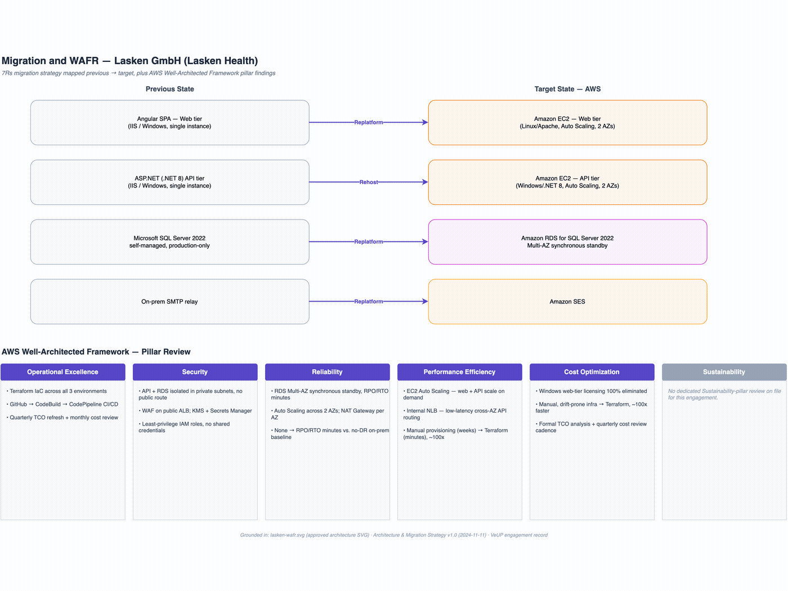Click 'Internal NLB — low-latency cross-AZ API routing' bullet

(x=455, y=414)
